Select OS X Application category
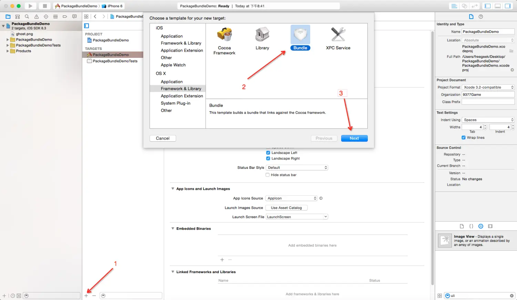Image resolution: width=517 pixels, height=300 pixels. (172, 82)
